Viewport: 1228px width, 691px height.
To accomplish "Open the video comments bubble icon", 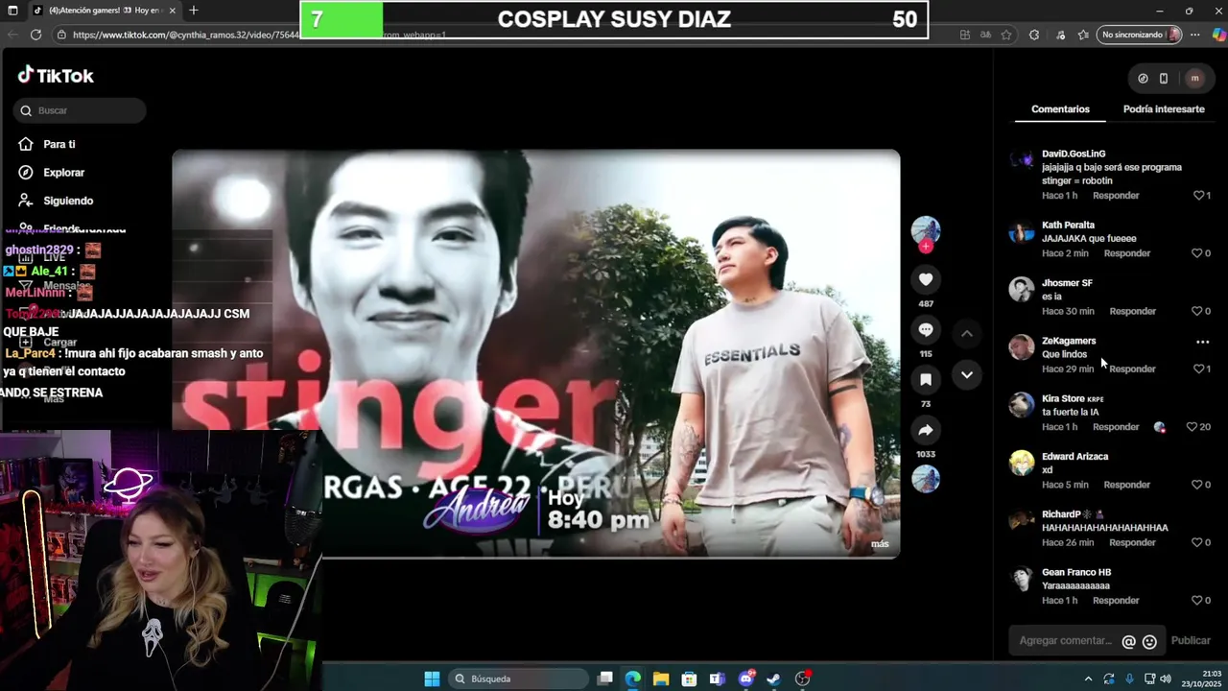I will click(926, 329).
